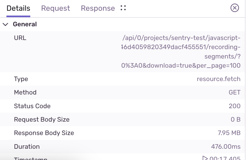Click the four-dot grid icon in header

pyautogui.click(x=123, y=8)
